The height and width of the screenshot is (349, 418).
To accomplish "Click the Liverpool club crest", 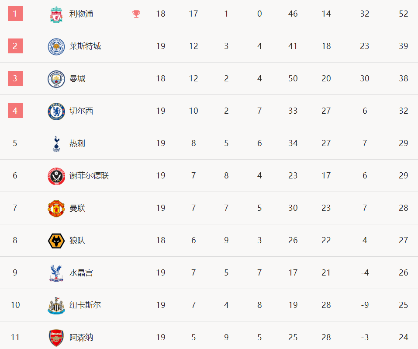I will pos(56,14).
